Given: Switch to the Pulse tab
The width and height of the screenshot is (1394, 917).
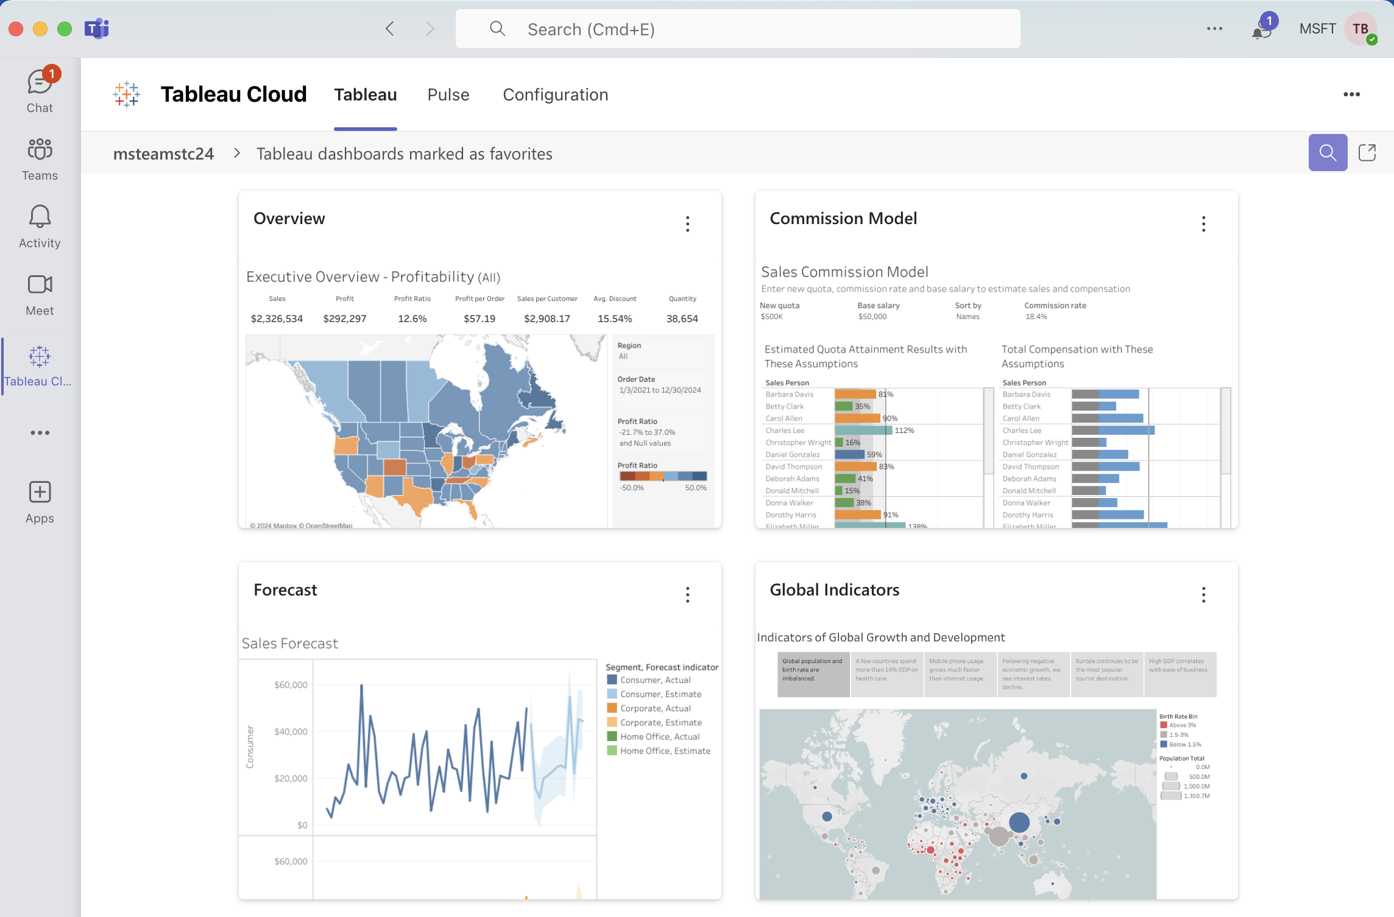Looking at the screenshot, I should (x=448, y=94).
